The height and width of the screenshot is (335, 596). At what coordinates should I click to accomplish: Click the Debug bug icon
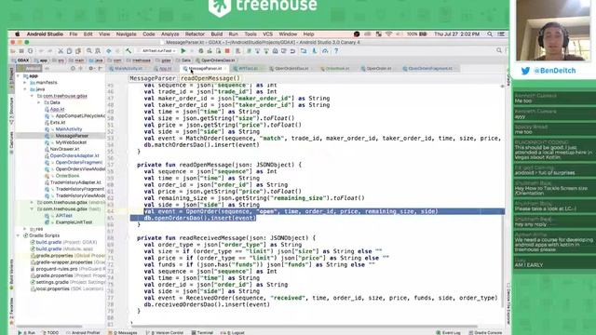point(201,51)
